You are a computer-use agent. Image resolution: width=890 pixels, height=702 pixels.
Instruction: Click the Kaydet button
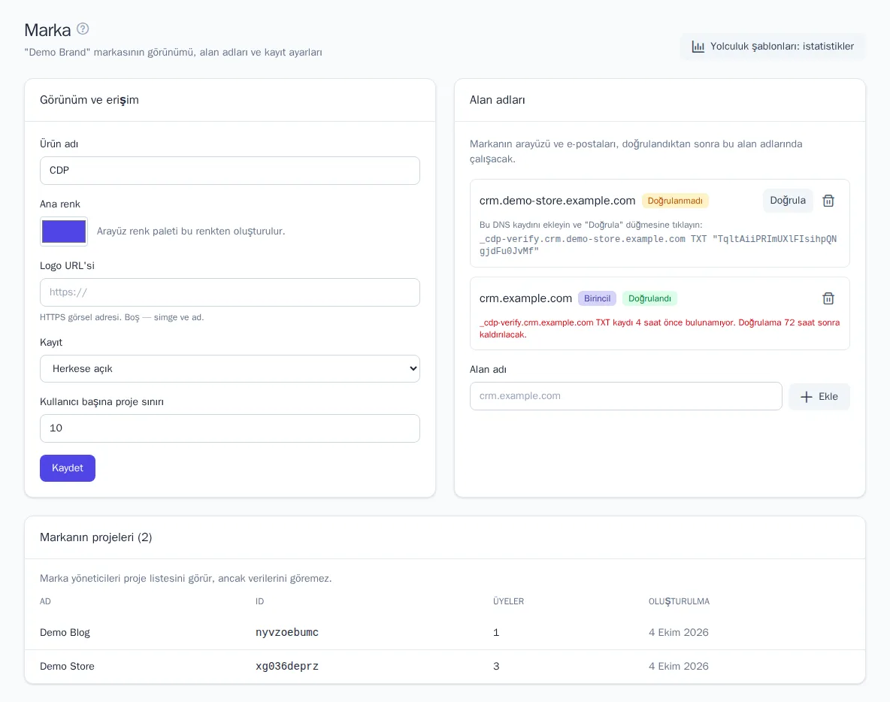pyautogui.click(x=68, y=468)
